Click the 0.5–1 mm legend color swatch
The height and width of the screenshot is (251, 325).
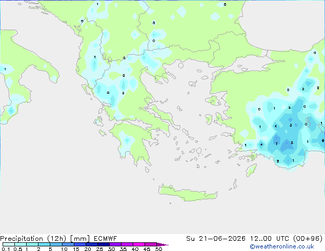coord(21,244)
